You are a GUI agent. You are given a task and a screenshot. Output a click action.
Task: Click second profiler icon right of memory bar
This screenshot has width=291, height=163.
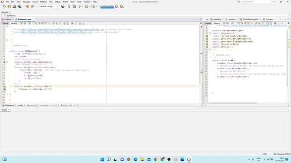coord(122,6)
